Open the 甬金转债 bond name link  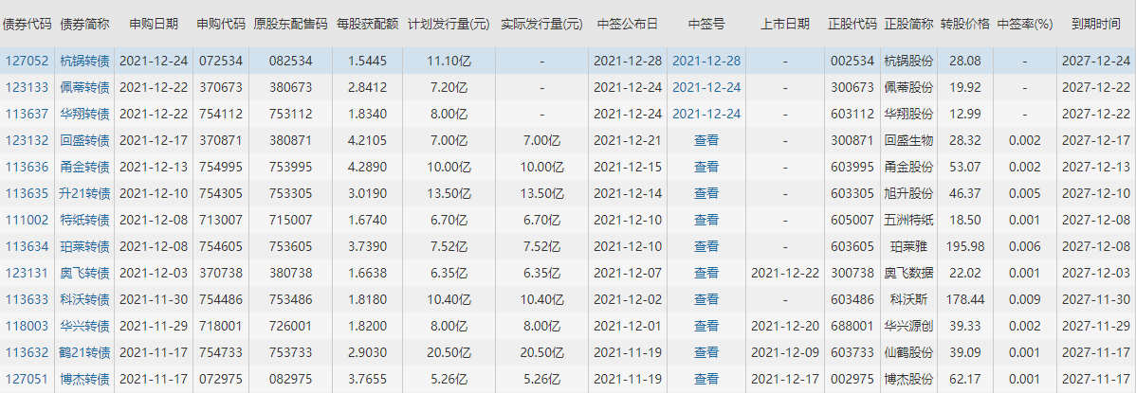point(84,168)
